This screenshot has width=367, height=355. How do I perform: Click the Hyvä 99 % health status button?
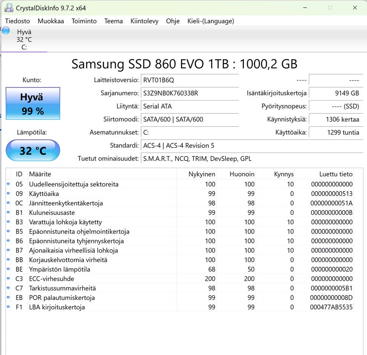(x=33, y=104)
